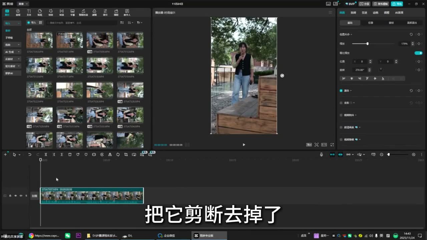Toggle the 等比缩放 uniform scale switch

tap(418, 53)
